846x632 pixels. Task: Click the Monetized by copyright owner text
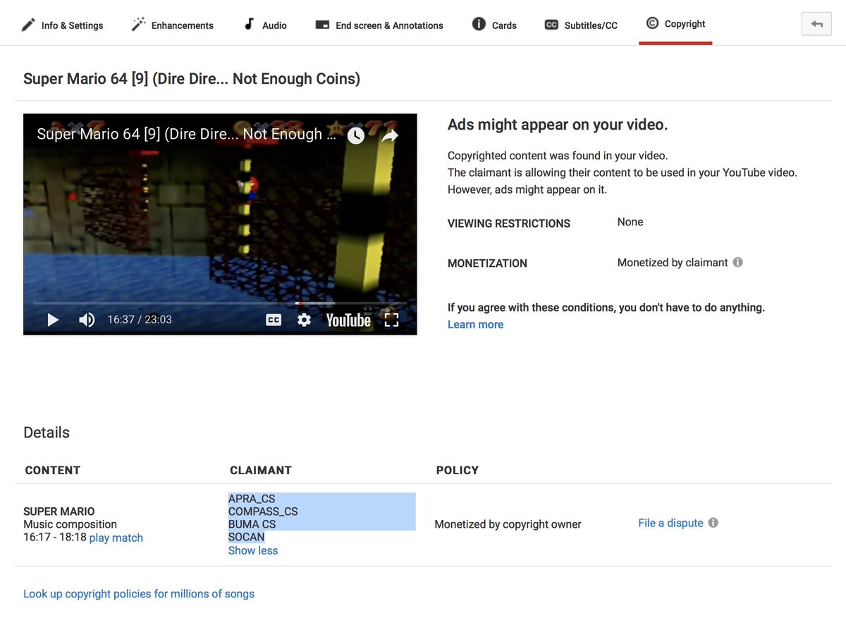coord(508,524)
